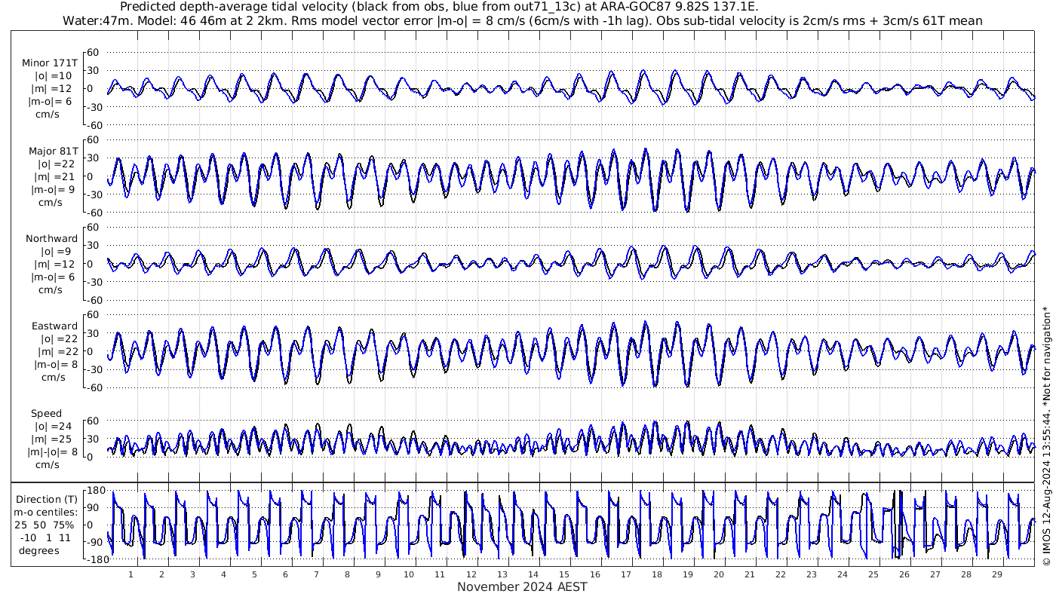Select the 'Eastward' panel label
Viewport: 1056px width, 603px height.
pyautogui.click(x=54, y=326)
